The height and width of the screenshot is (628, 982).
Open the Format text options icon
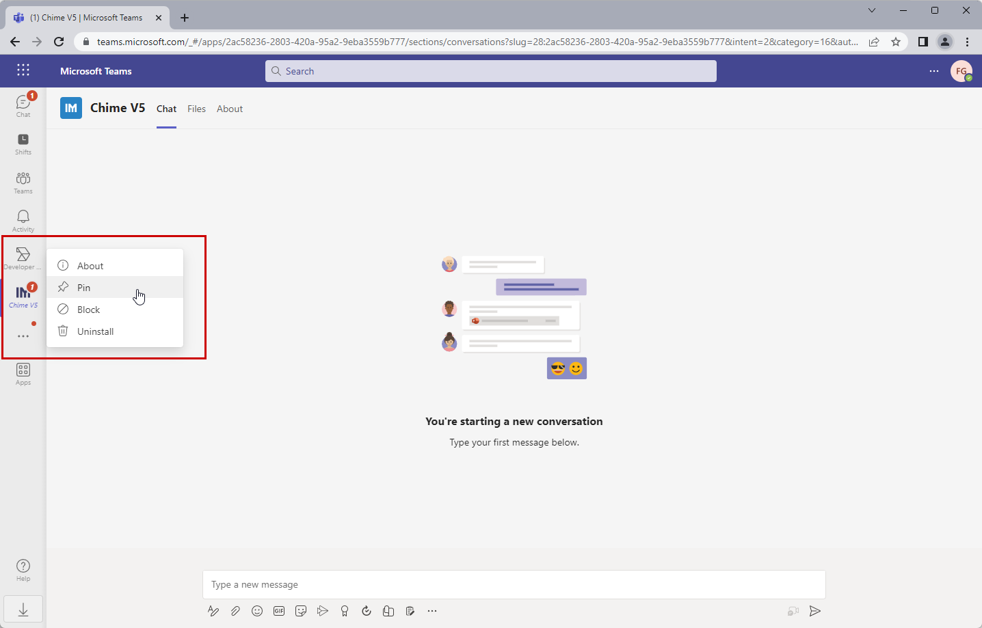(213, 611)
